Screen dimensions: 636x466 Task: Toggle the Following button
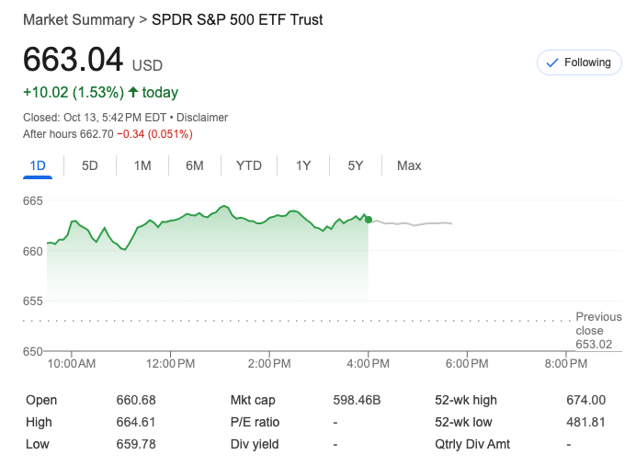pyautogui.click(x=578, y=63)
